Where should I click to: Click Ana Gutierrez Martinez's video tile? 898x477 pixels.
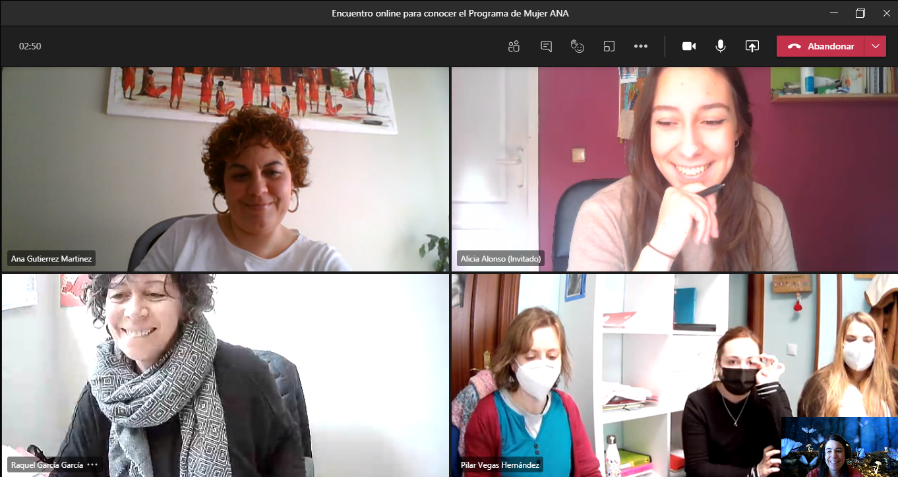pos(225,169)
